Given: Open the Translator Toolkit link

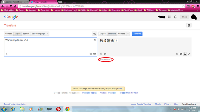Looking at the screenshot, I should pos(89,93).
